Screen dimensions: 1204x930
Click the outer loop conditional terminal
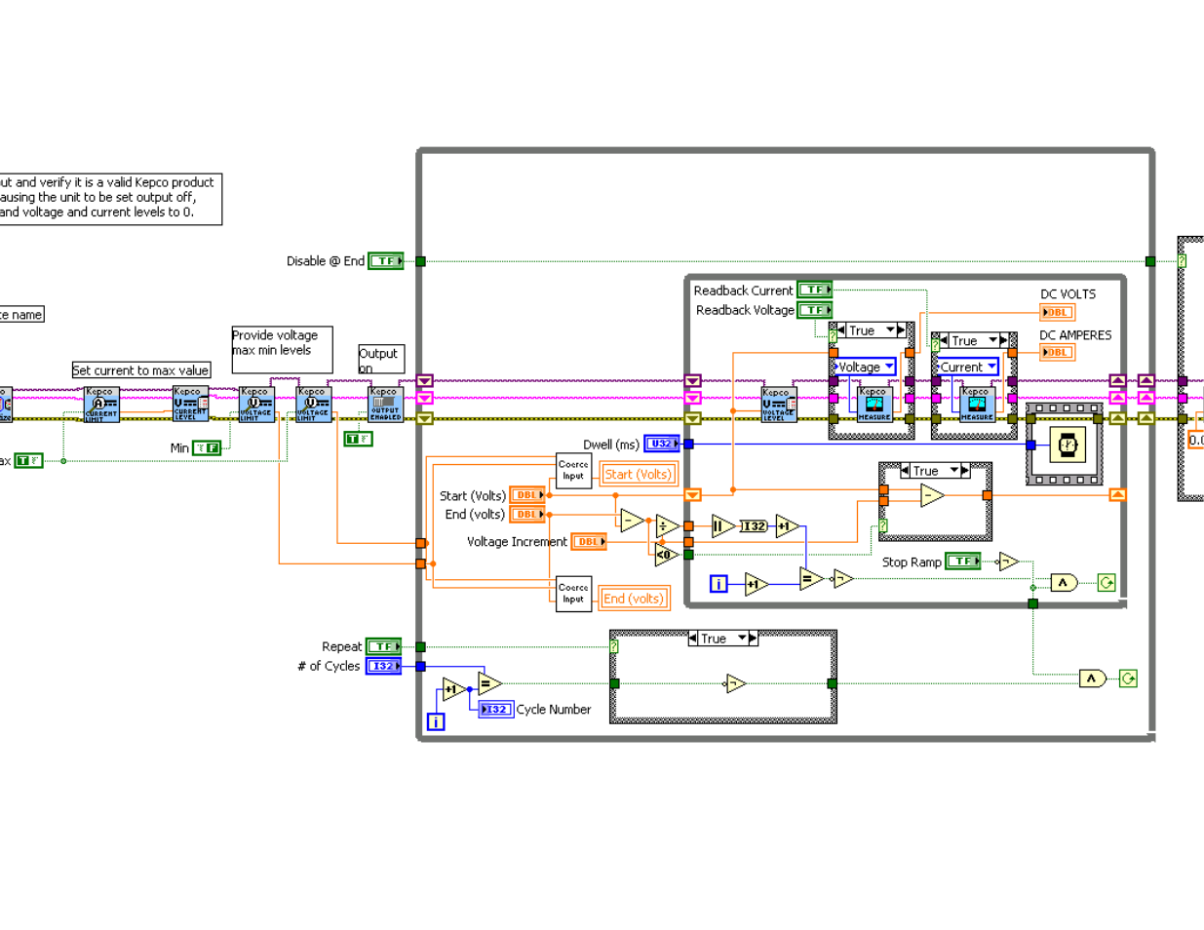pyautogui.click(x=1128, y=678)
